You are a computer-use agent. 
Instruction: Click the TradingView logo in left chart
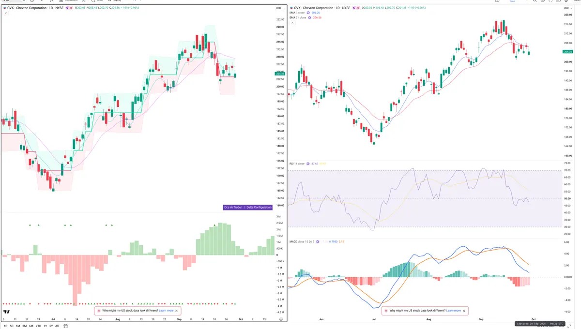[x=7, y=312]
